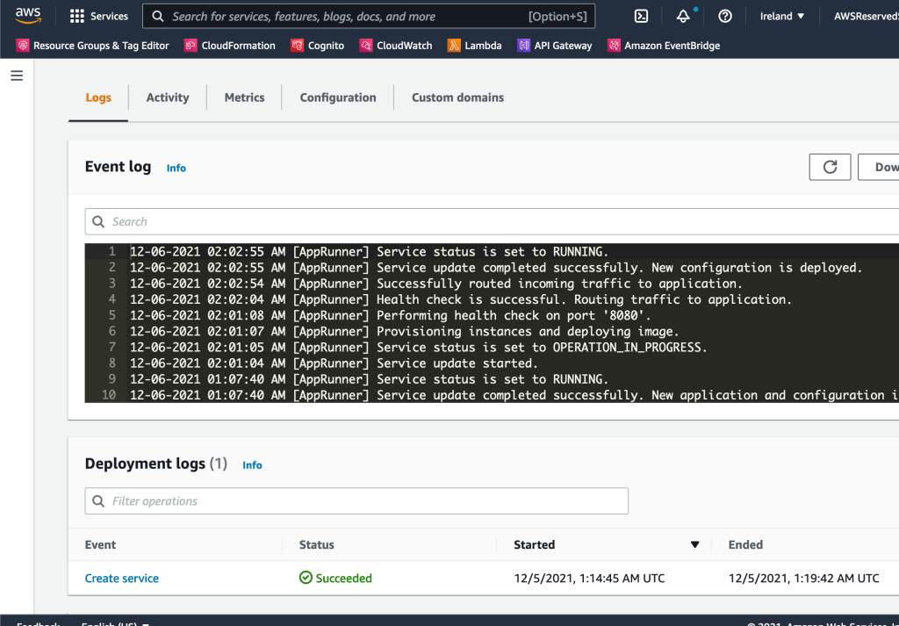Open the notifications bell

point(683,16)
